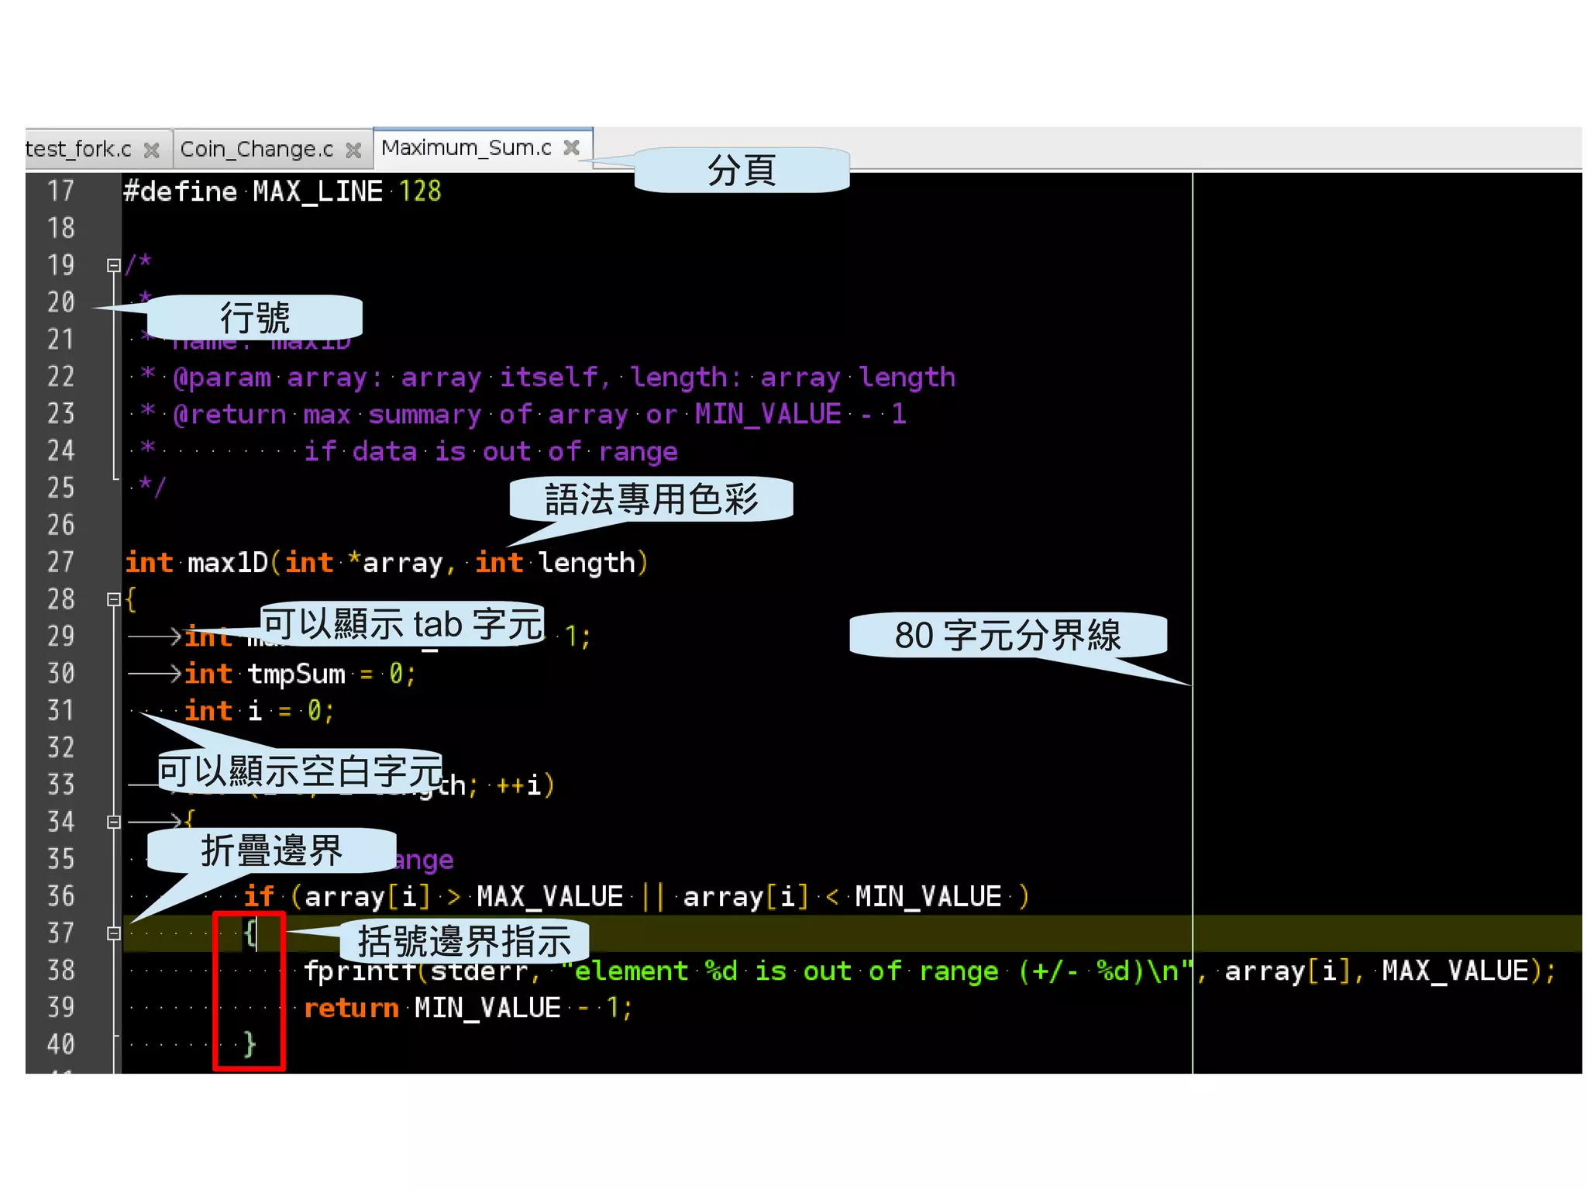Click the return keyword on line 39

coord(350,1008)
